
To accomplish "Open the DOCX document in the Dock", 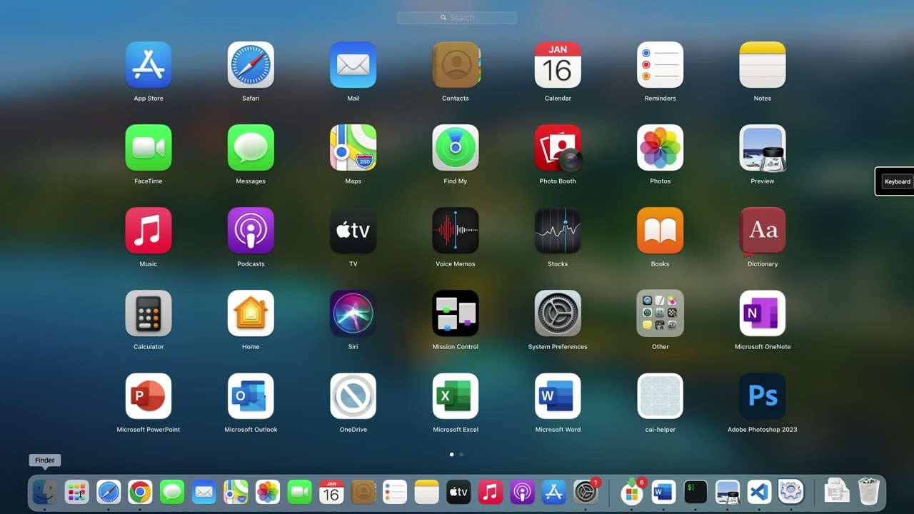I will pos(836,492).
